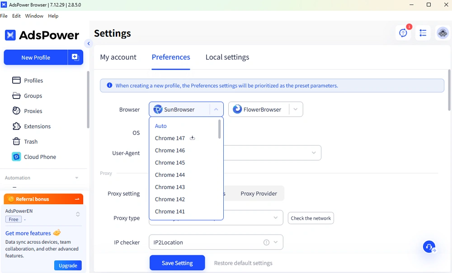Collapse the sidebar with the left chevron
Screen dimensions: 452x273
(x=89, y=43)
